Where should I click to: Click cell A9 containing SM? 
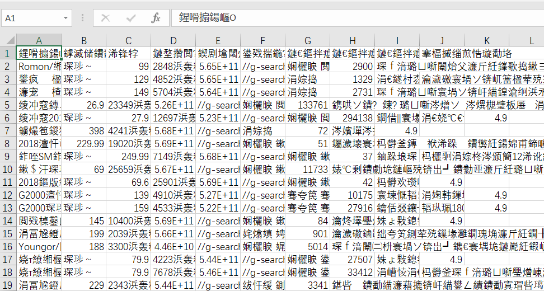click(x=39, y=157)
